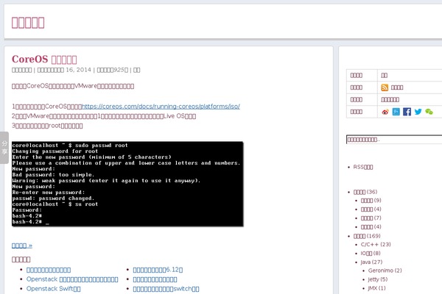Open the sidebar category with count (36)
This screenshot has width=442, height=294.
(365, 192)
